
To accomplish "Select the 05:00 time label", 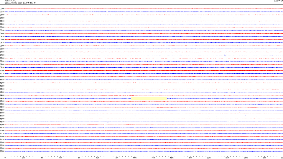I will (x=2, y=40).
